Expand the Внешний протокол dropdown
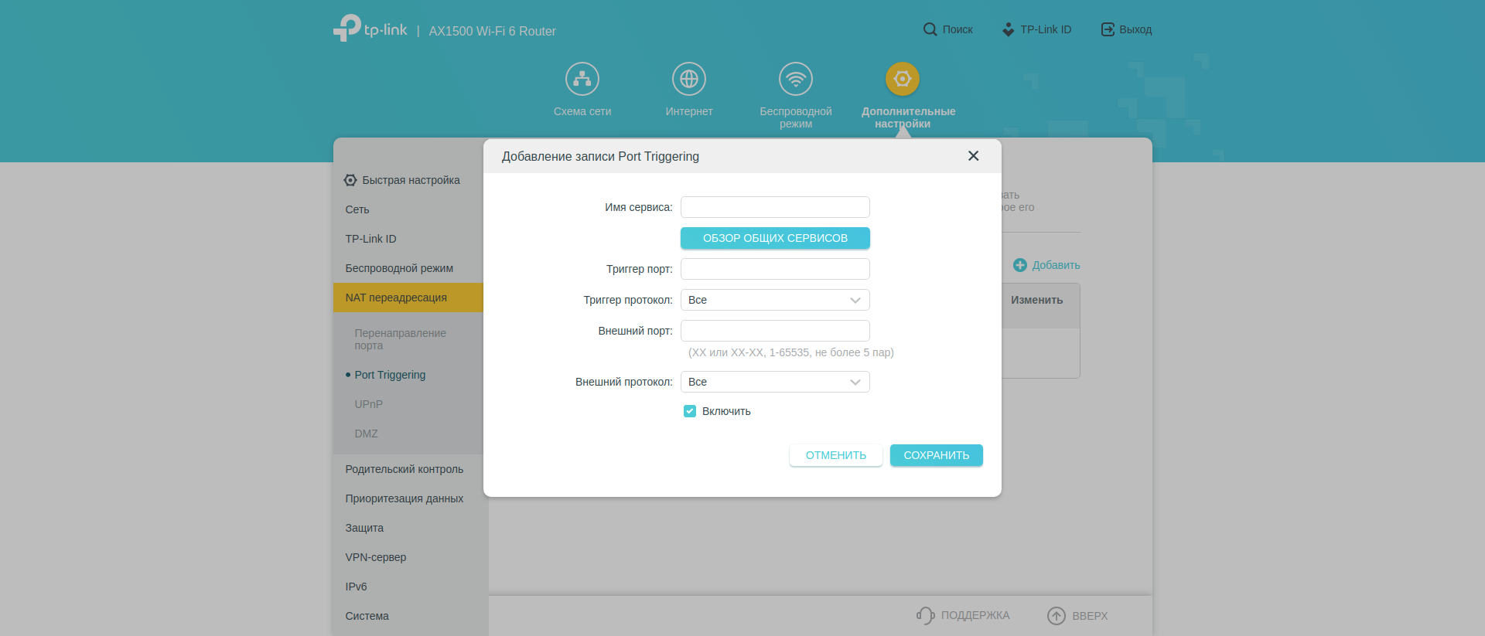 click(775, 382)
